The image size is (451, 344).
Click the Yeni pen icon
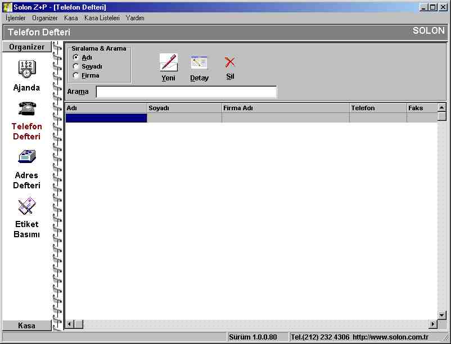[x=169, y=62]
